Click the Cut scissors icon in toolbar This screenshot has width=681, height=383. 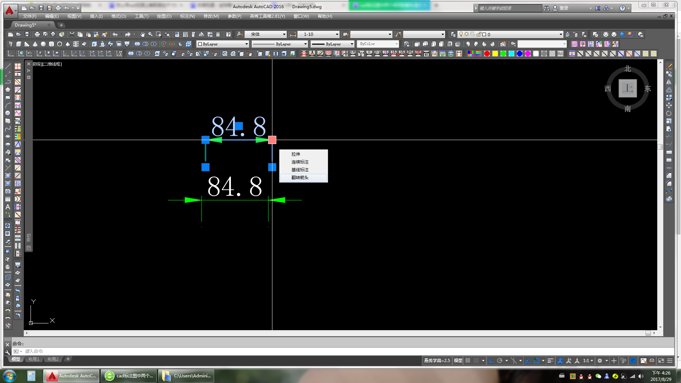[72, 34]
